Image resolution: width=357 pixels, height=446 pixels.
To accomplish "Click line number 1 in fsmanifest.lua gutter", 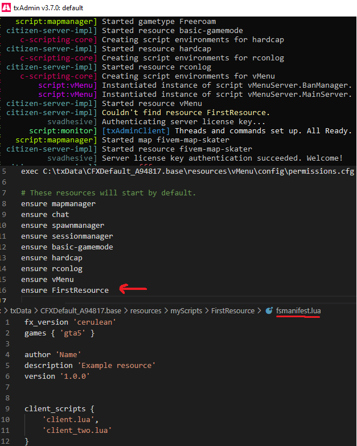I will 7,322.
